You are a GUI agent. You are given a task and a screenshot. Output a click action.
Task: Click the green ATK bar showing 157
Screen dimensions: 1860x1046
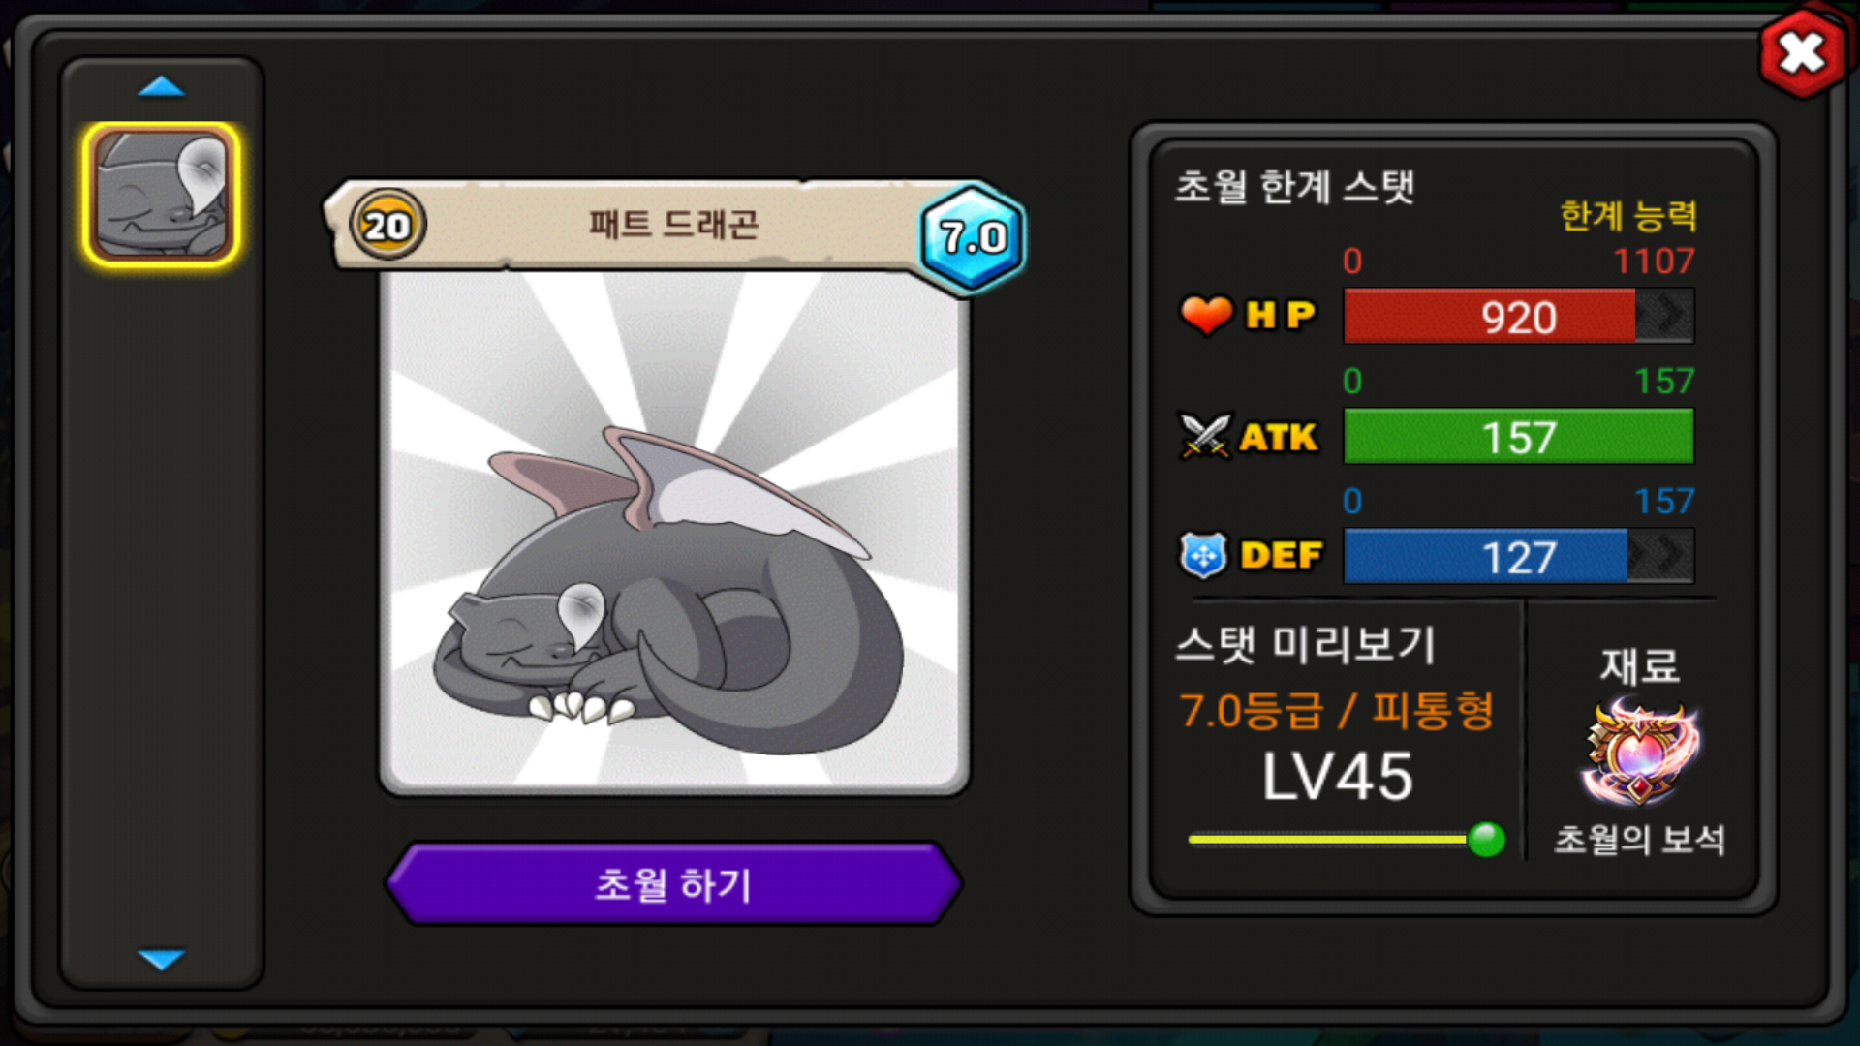click(x=1518, y=436)
